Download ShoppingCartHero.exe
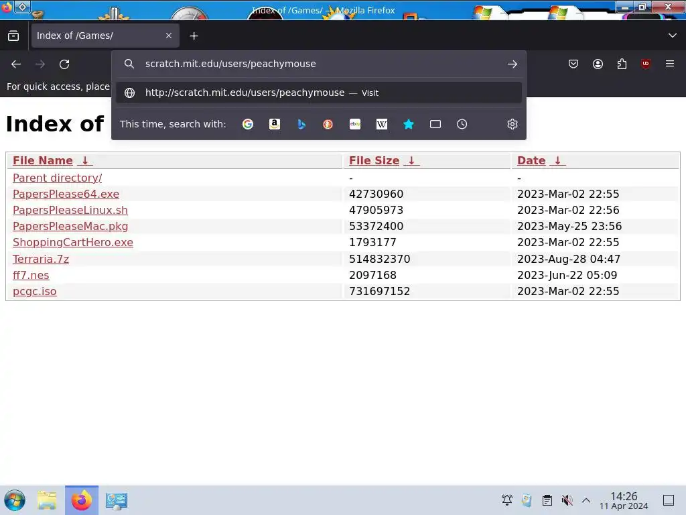Screen dimensions: 686x515 pos(73,243)
